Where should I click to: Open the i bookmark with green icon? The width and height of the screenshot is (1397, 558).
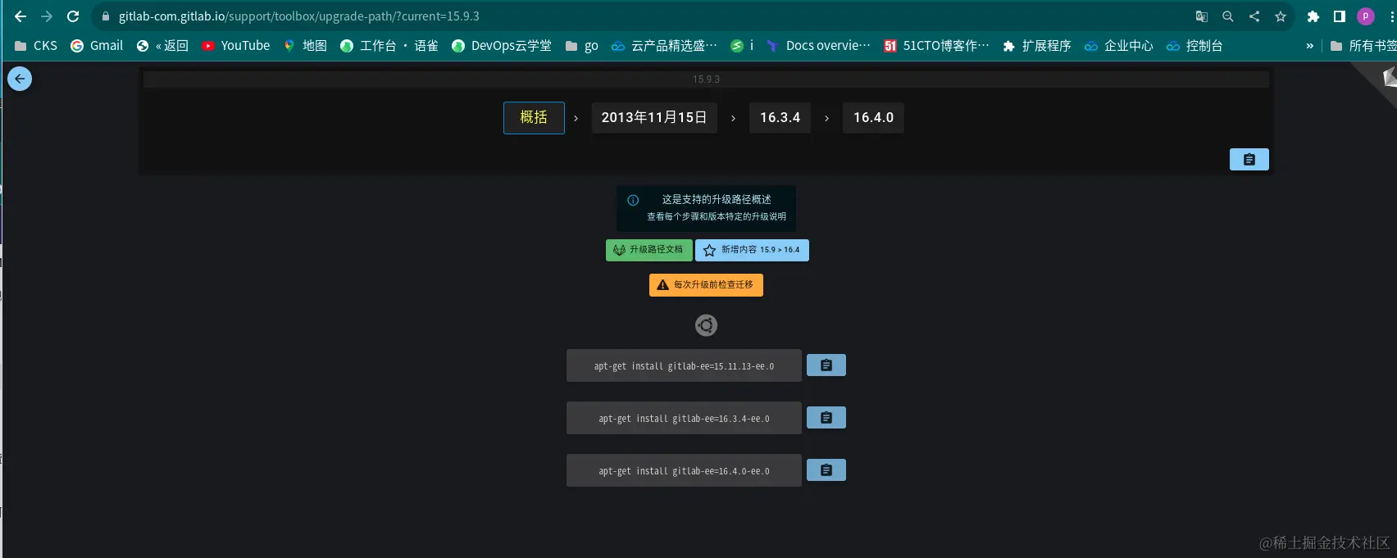(x=742, y=46)
